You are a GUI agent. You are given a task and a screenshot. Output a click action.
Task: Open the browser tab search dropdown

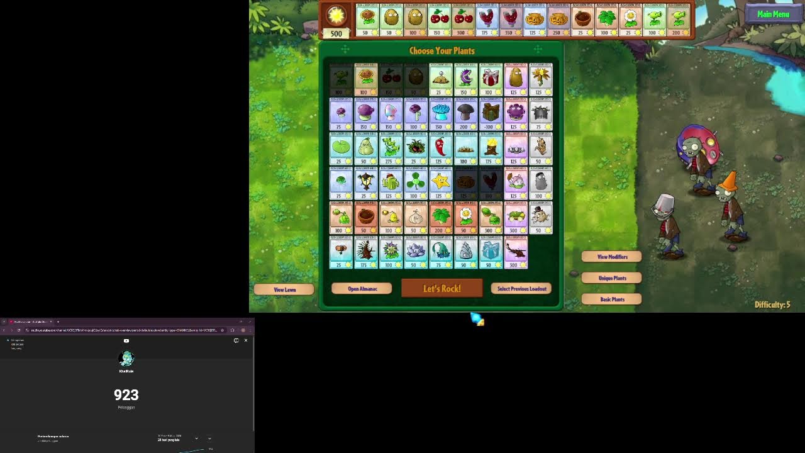pos(4,322)
